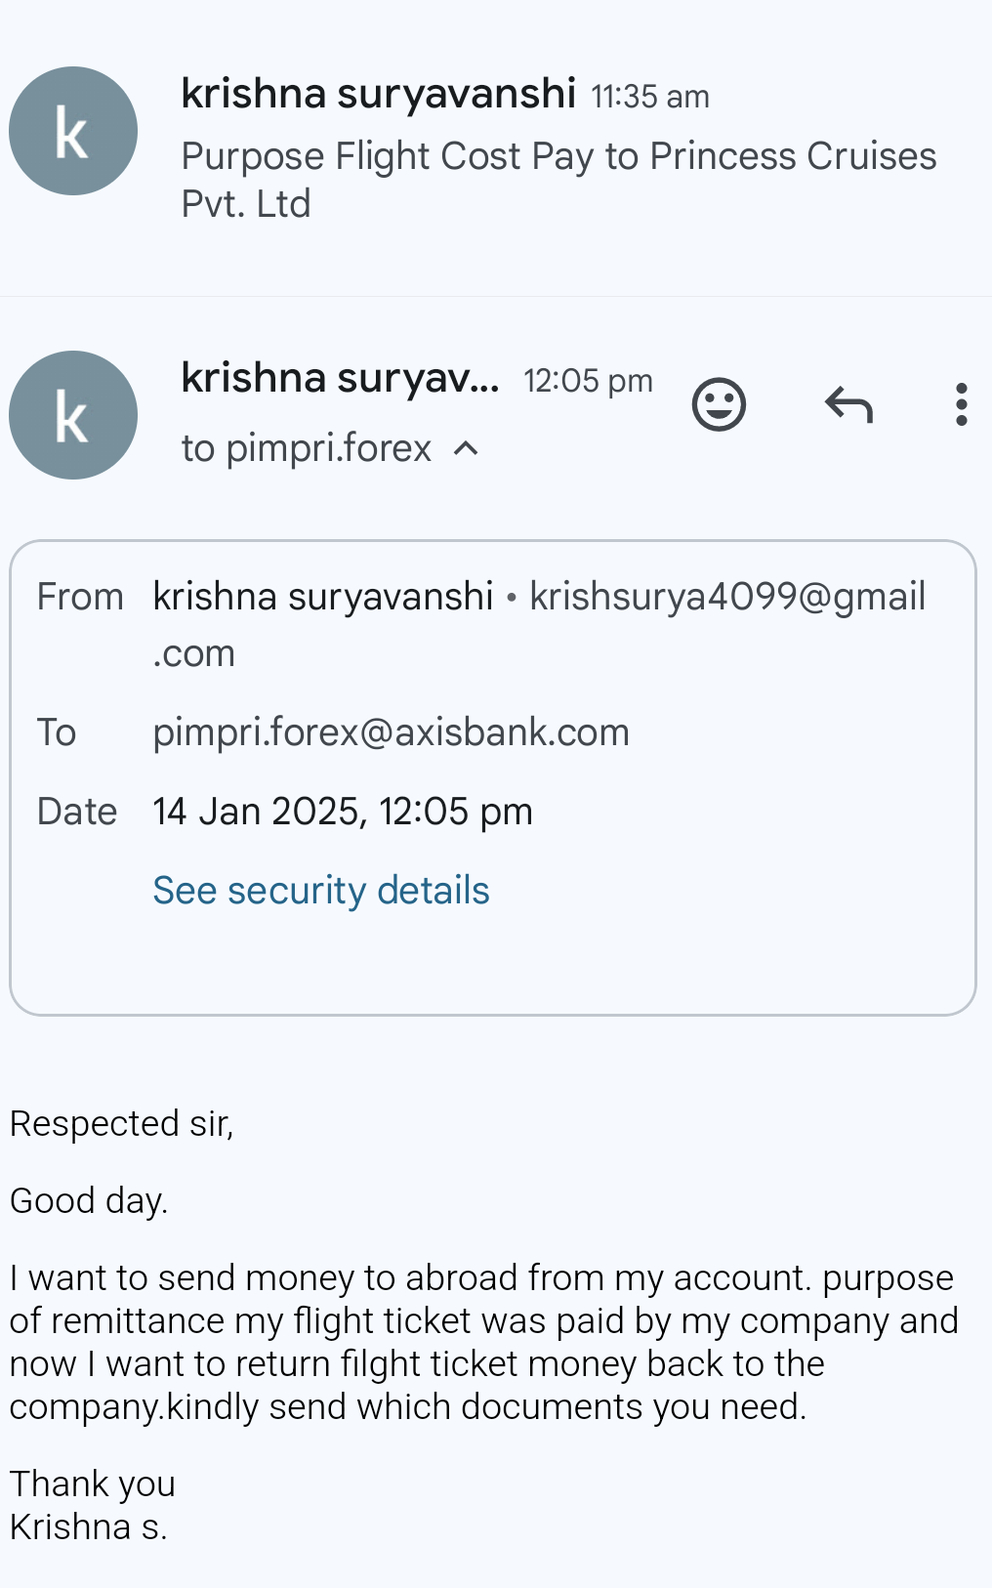Tap recipient address pimpri.forex@axisbank.com
The image size is (992, 1588).
391,732
